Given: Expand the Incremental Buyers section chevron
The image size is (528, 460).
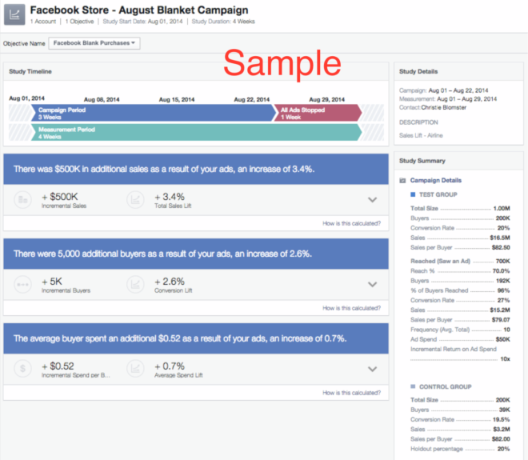Looking at the screenshot, I should [x=373, y=284].
